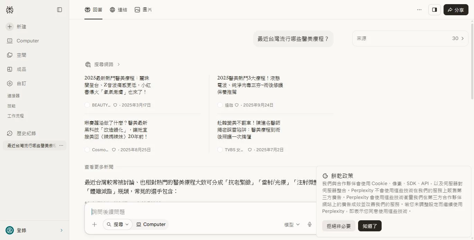Select the 最近台灣流行哪些醫美療 history thread
Image resolution: width=474 pixels, height=240 pixels.
(32, 146)
